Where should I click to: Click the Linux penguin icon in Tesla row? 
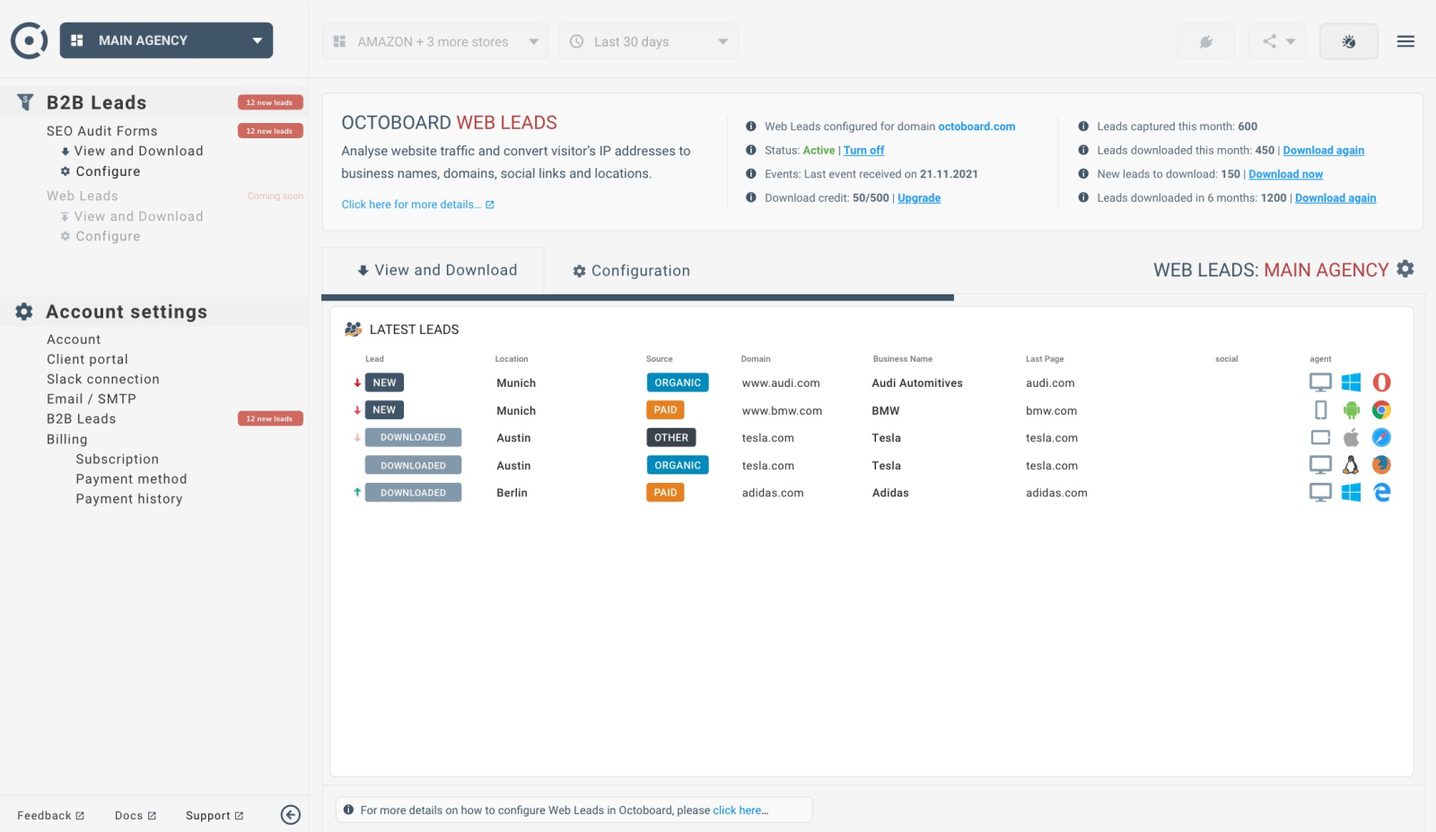pos(1351,465)
